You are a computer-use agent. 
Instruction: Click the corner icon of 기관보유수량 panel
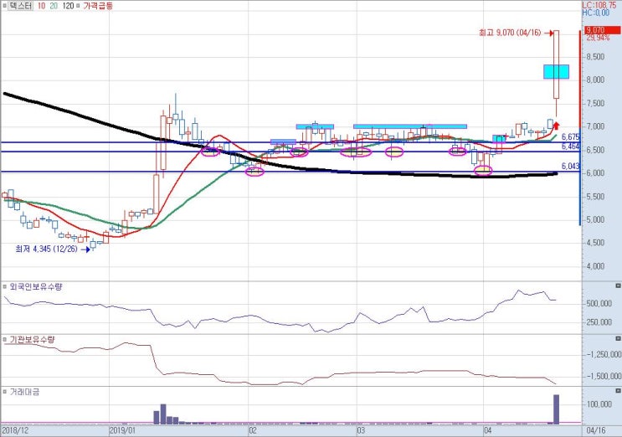coord(618,339)
